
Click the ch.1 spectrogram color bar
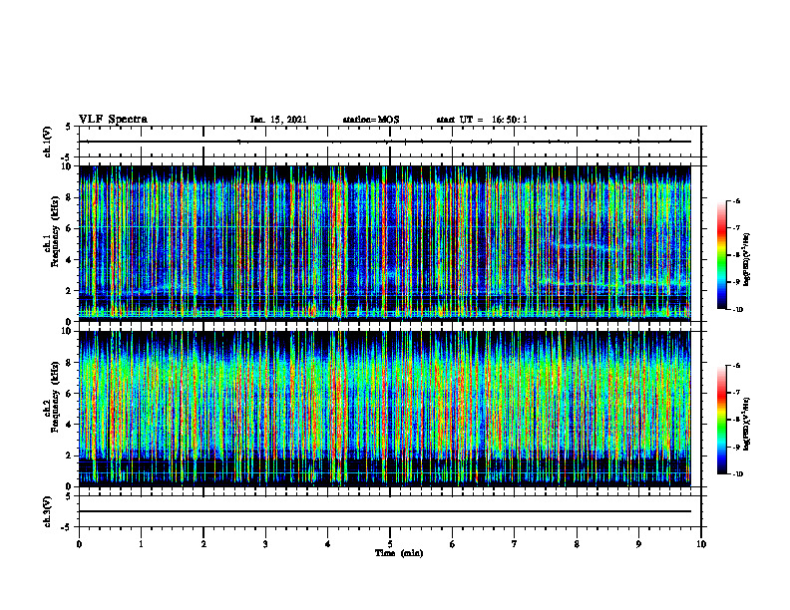[721, 255]
